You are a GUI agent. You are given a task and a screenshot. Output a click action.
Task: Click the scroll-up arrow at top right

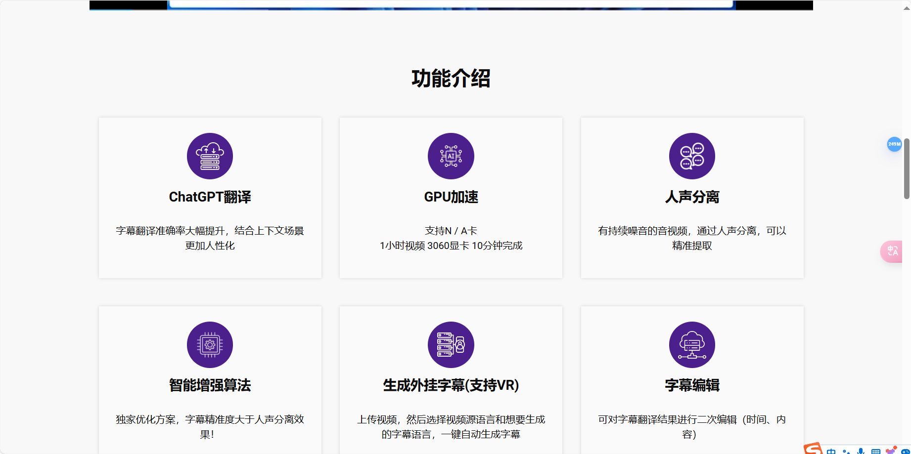click(x=907, y=7)
